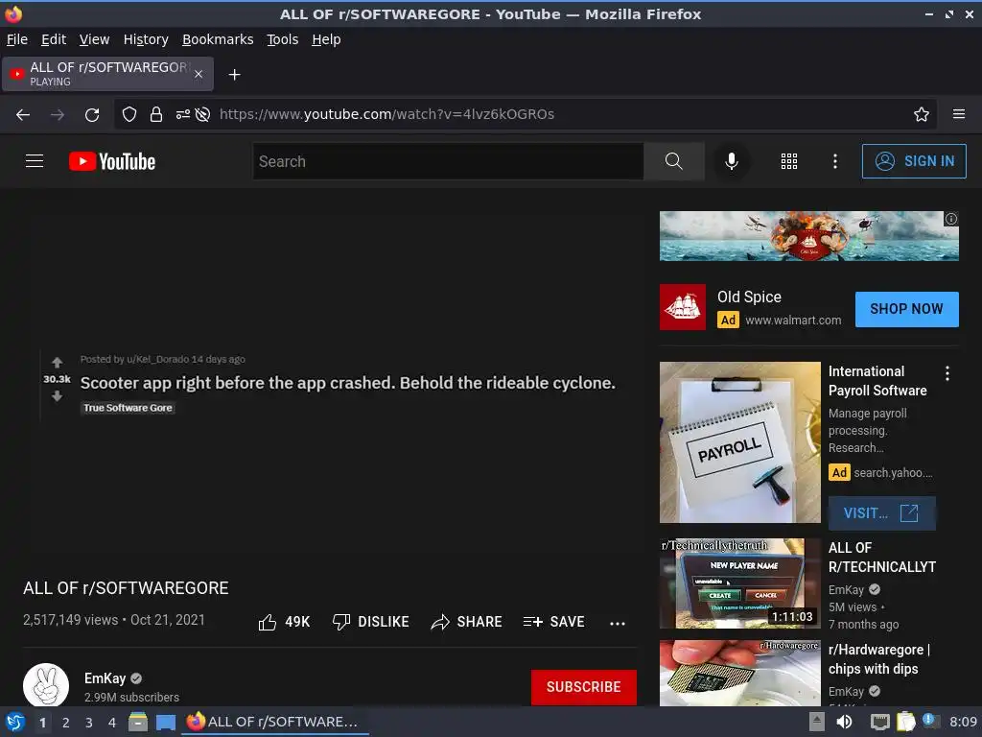The image size is (982, 737).
Task: Go forward with the Firefox forward arrow
Action: point(58,115)
